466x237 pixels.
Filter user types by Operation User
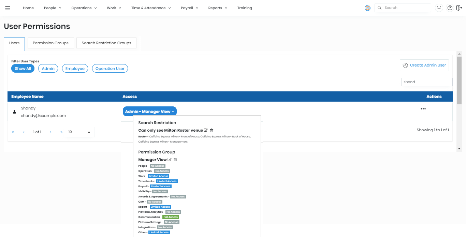click(110, 69)
